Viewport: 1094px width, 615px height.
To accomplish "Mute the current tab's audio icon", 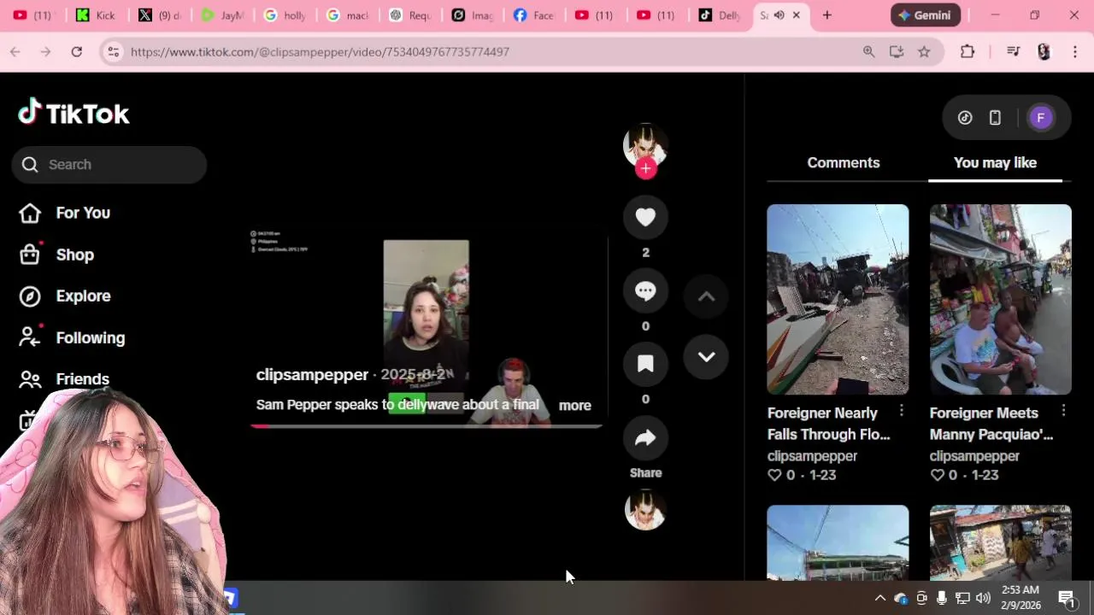I will [779, 15].
